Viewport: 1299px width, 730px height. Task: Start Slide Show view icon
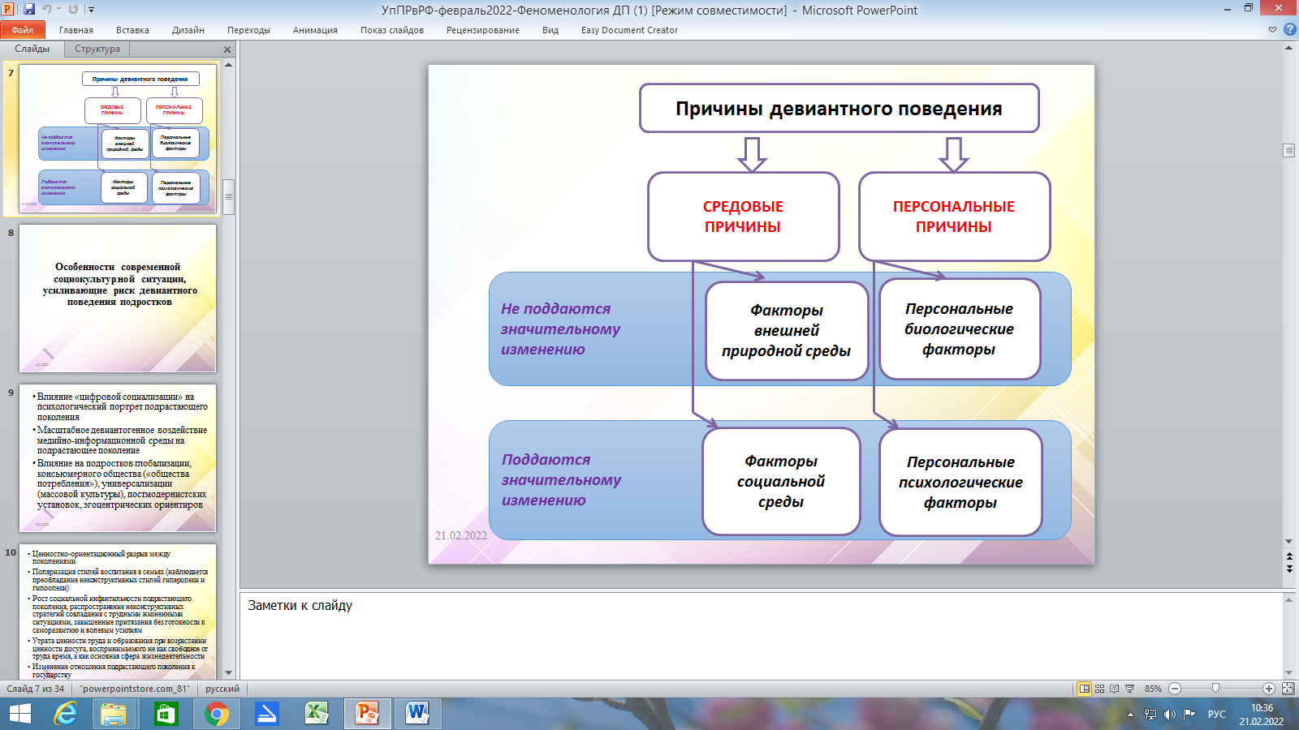[x=1129, y=689]
